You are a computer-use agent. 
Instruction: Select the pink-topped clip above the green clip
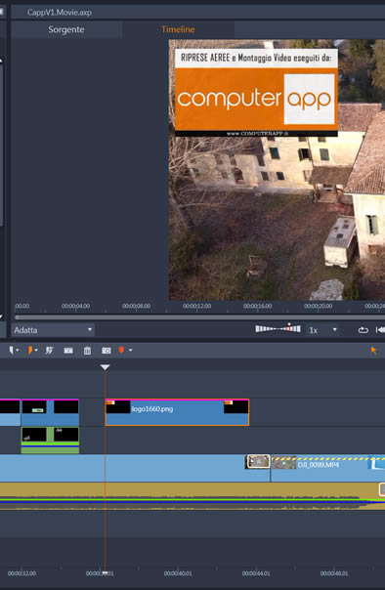pos(50,412)
